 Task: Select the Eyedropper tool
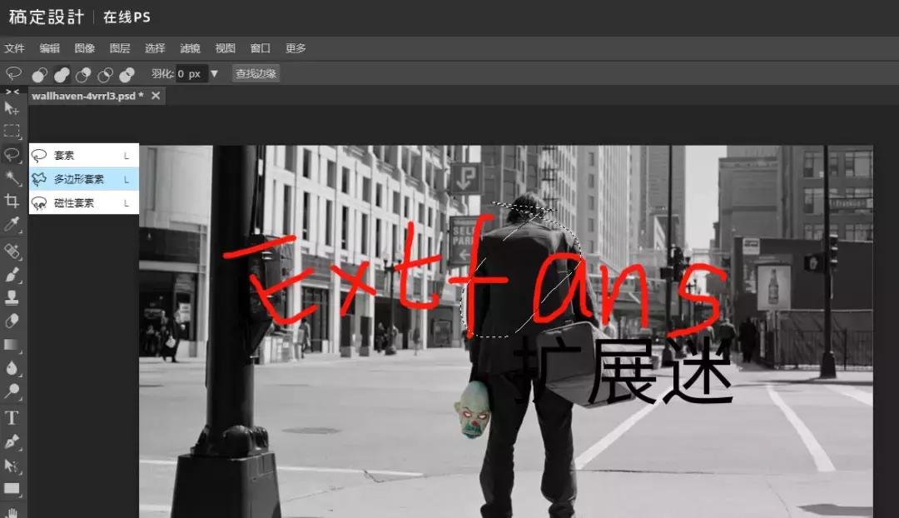pos(12,225)
